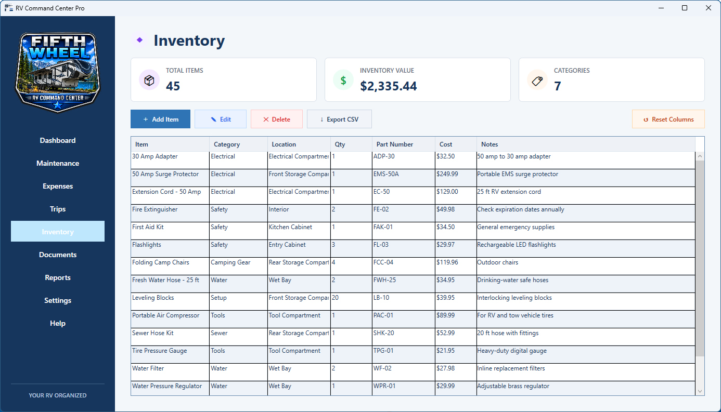The image size is (721, 412).
Task: Export inventory to CSV
Action: pyautogui.click(x=339, y=119)
